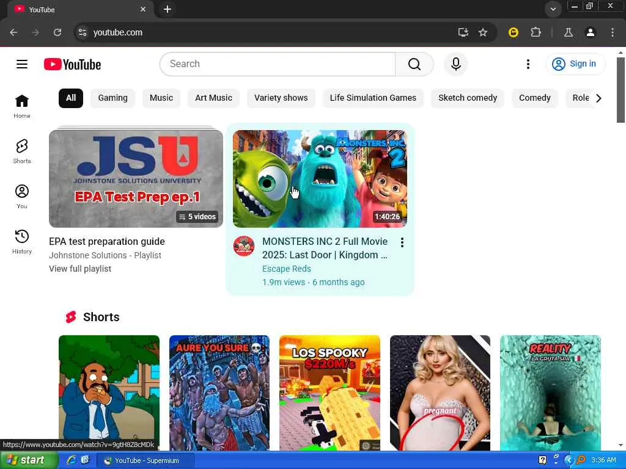Select the Art Music chip
This screenshot has height=469, width=626.
(213, 98)
